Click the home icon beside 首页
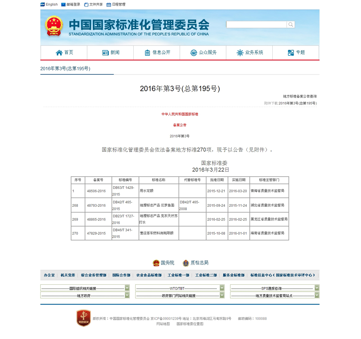 coord(59,53)
